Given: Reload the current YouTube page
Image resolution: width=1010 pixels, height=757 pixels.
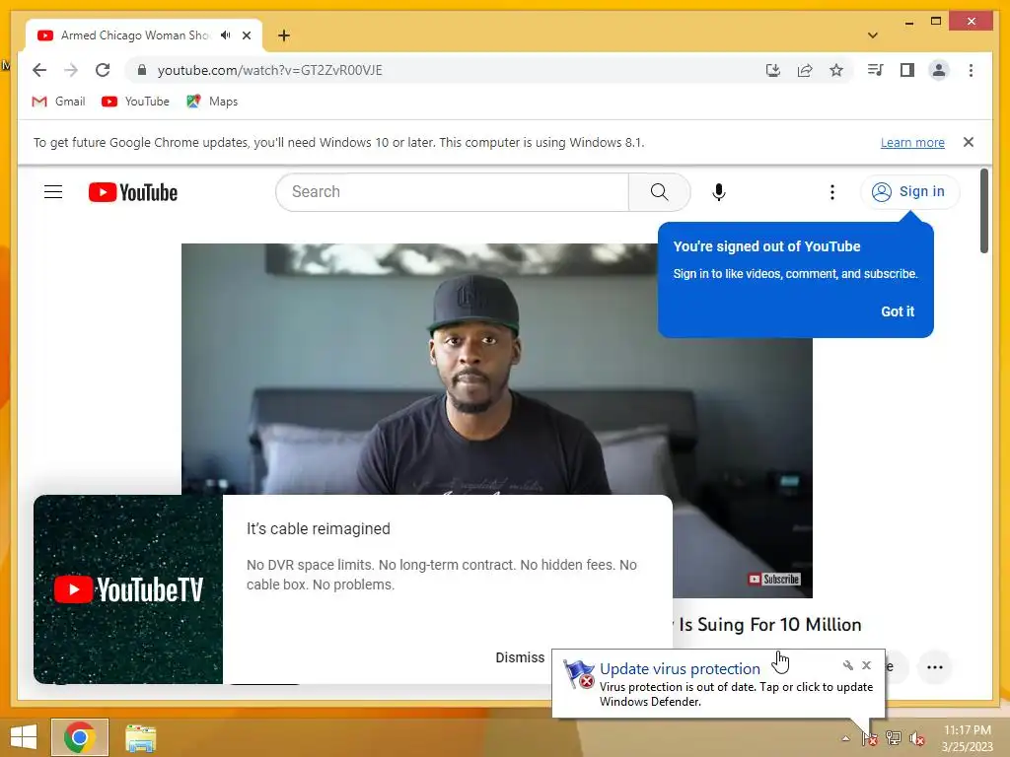Looking at the screenshot, I should (103, 70).
